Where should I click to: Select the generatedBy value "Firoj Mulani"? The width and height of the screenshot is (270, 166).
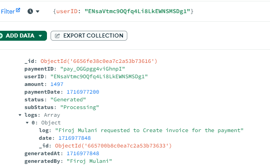click(x=89, y=161)
